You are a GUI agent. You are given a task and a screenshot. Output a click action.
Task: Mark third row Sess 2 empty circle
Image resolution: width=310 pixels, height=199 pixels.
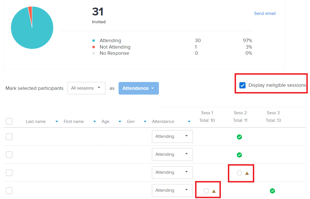click(239, 173)
